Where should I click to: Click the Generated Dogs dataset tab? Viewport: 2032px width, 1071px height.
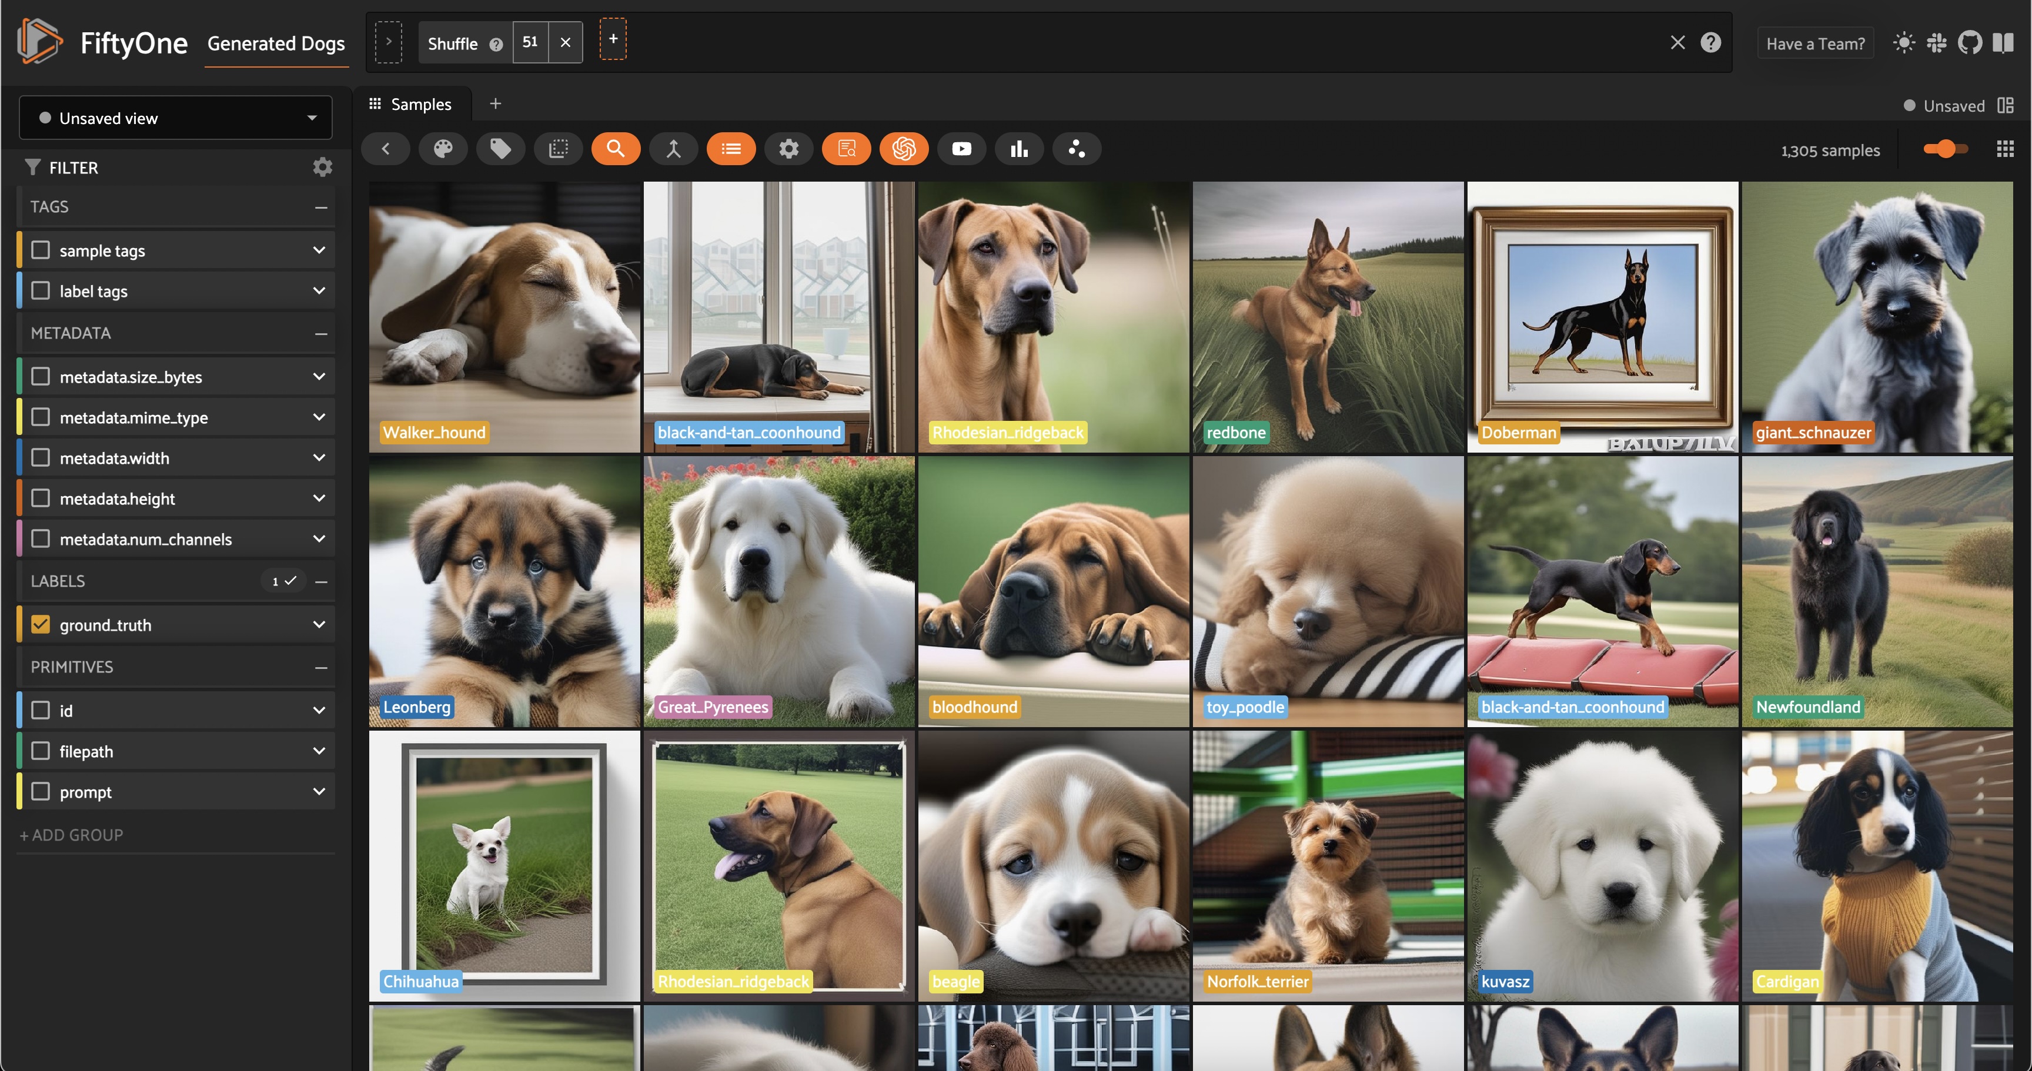(x=276, y=43)
